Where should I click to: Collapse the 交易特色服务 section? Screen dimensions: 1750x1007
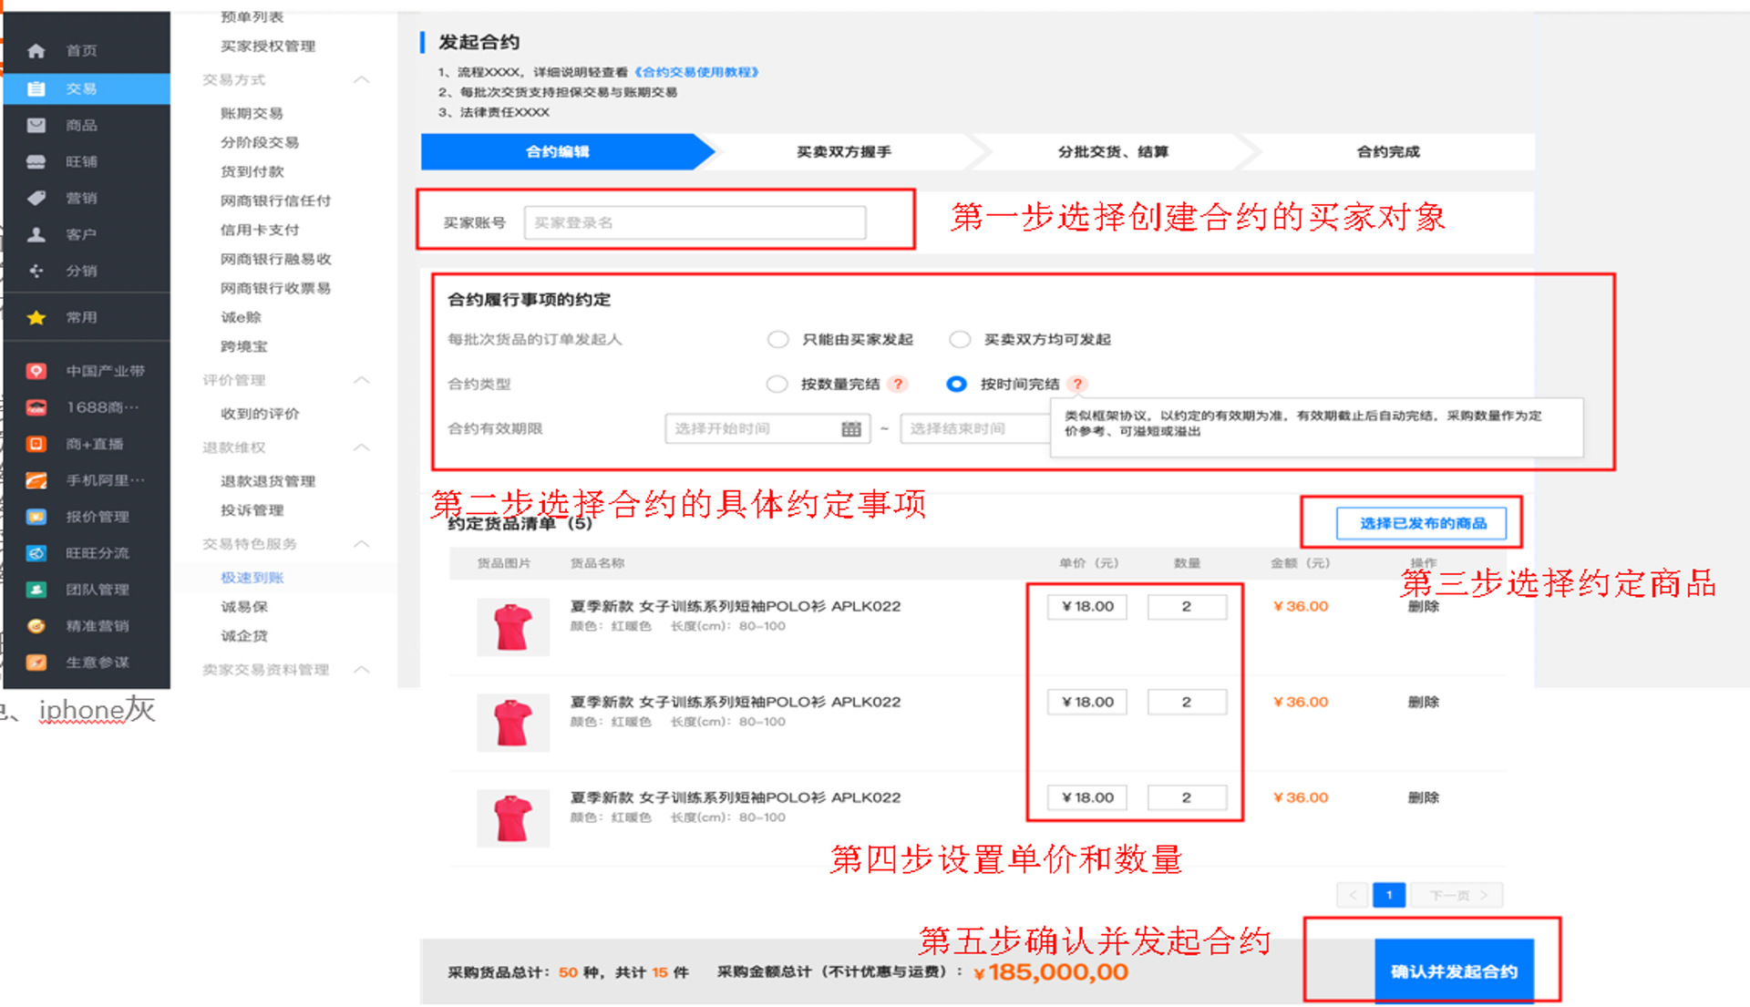tap(362, 544)
